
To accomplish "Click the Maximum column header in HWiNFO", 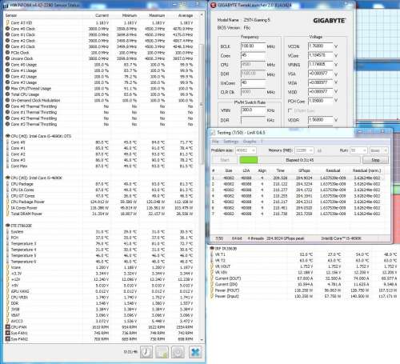I will (157, 15).
